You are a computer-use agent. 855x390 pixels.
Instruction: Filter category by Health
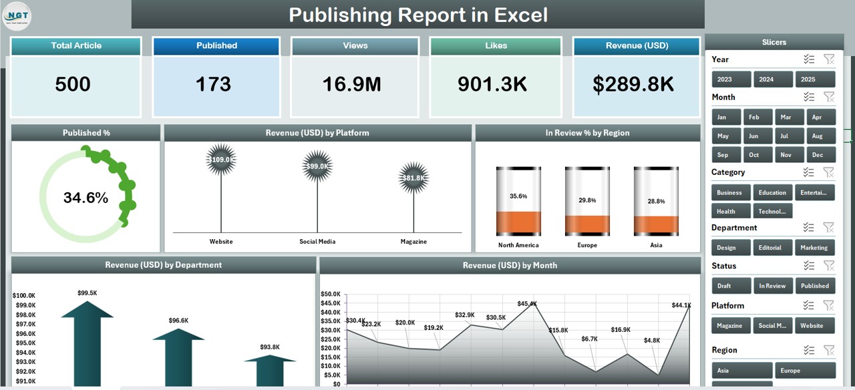point(731,211)
